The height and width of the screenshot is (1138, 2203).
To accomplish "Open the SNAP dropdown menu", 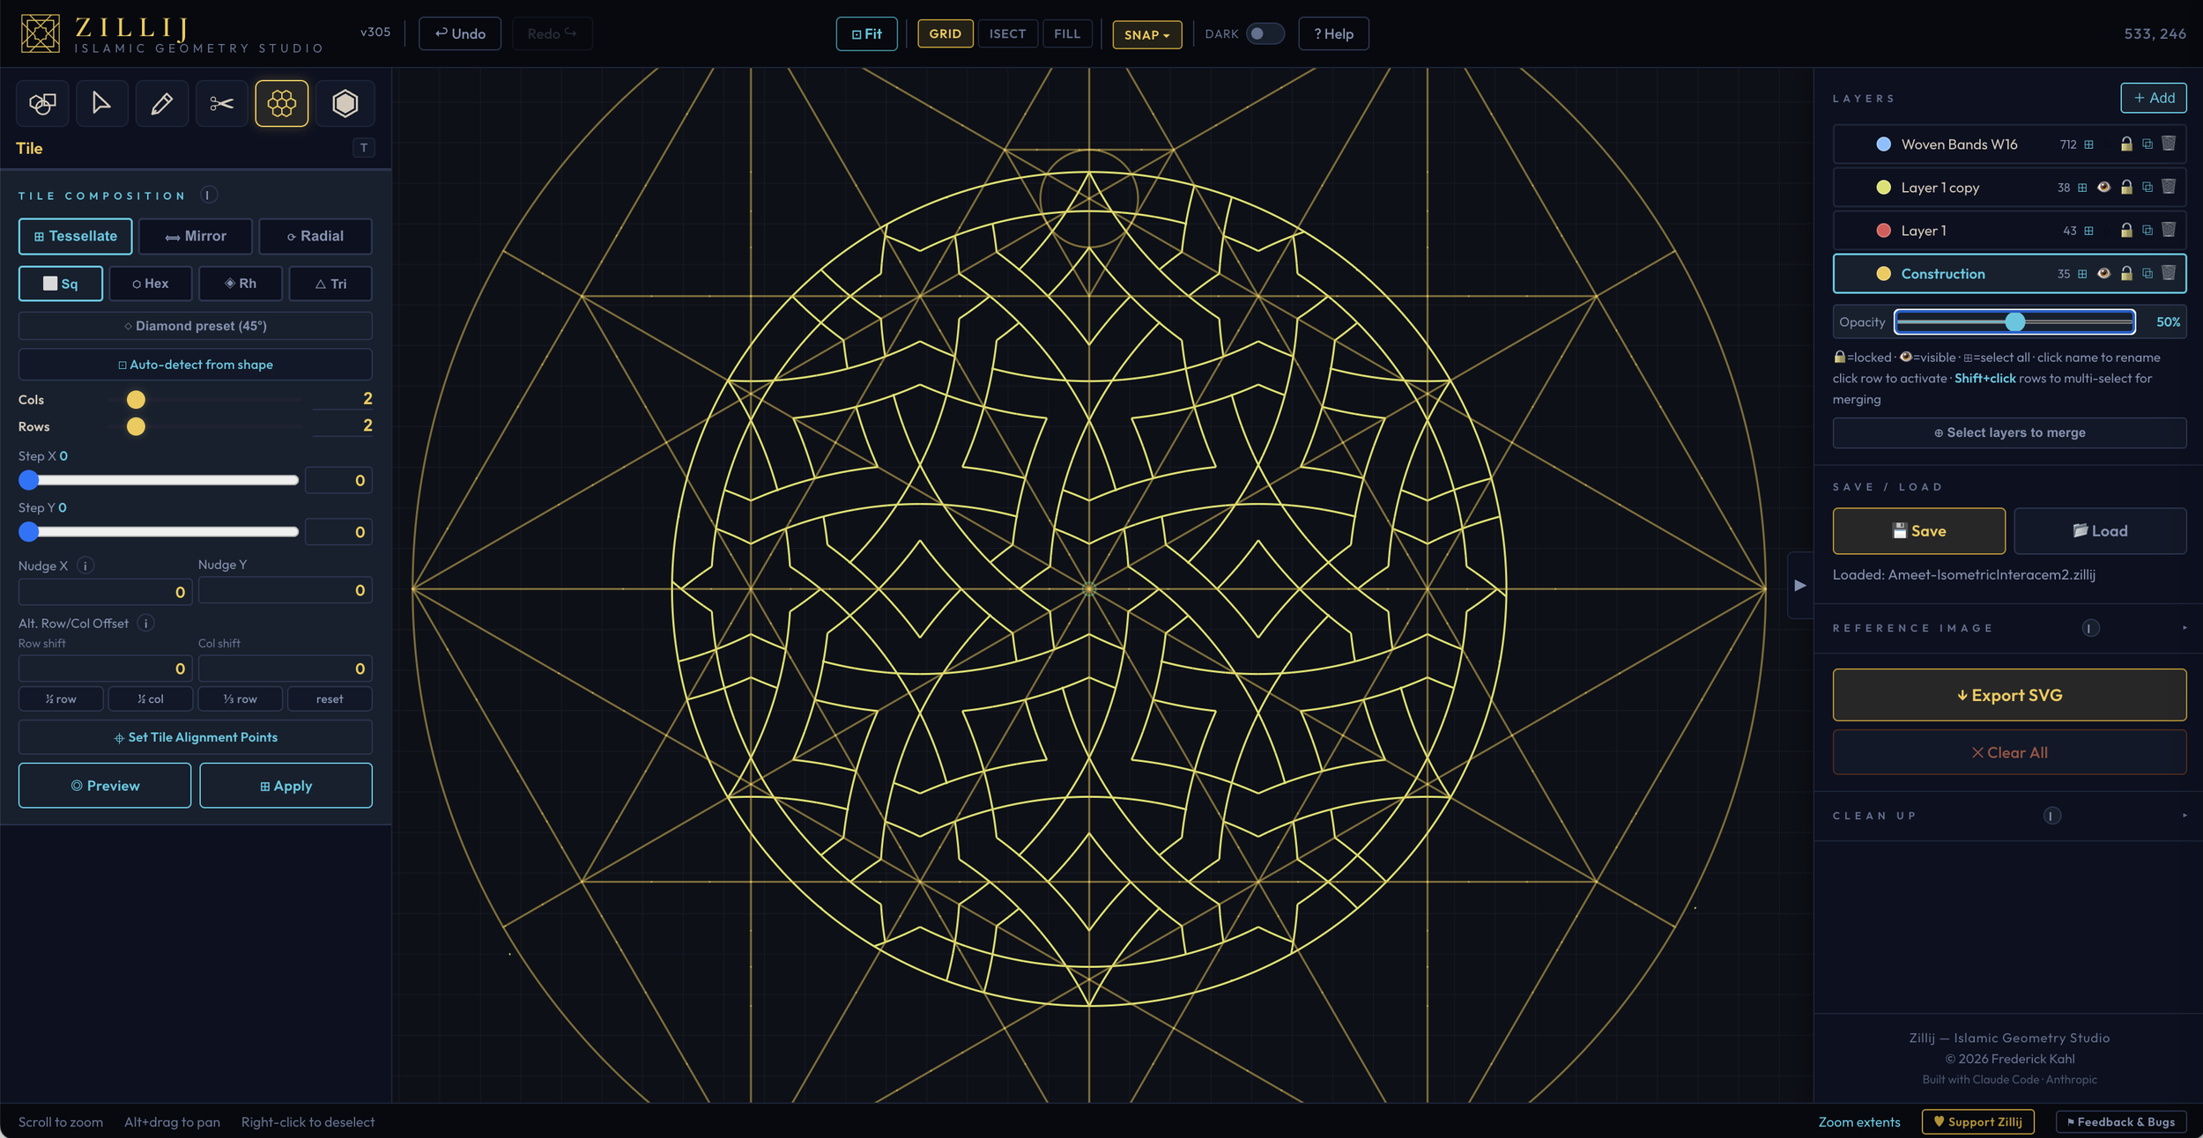I will [1146, 34].
